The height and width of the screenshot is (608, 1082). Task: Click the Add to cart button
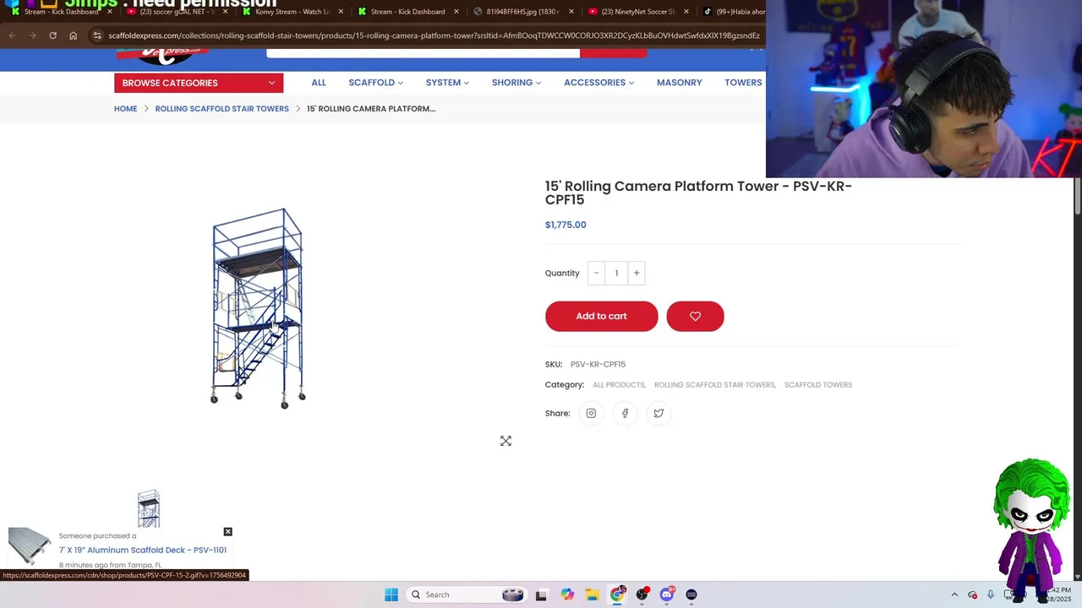pos(601,316)
